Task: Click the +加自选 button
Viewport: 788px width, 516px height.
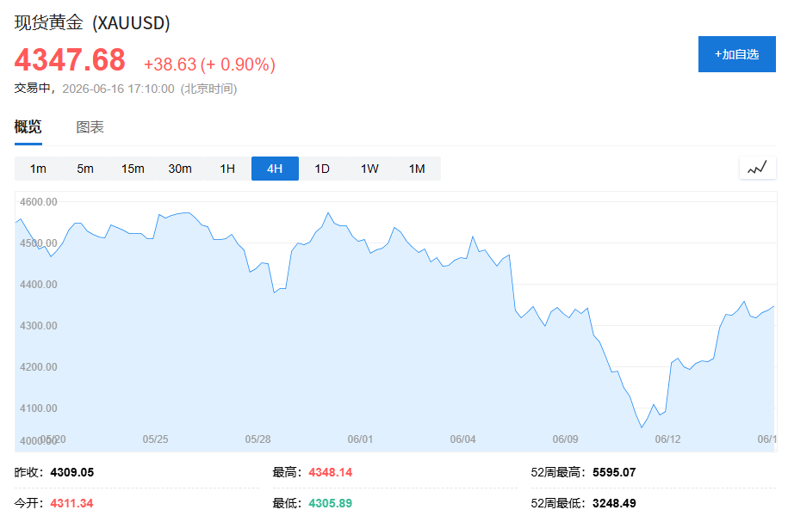Action: pyautogui.click(x=736, y=54)
